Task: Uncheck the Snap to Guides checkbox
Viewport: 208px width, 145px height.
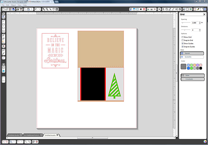Action: (183, 47)
